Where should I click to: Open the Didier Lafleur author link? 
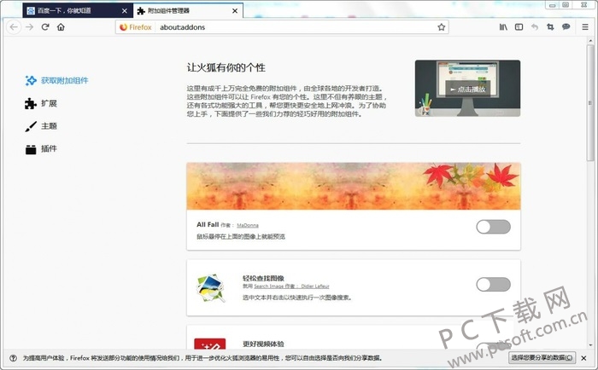(315, 286)
